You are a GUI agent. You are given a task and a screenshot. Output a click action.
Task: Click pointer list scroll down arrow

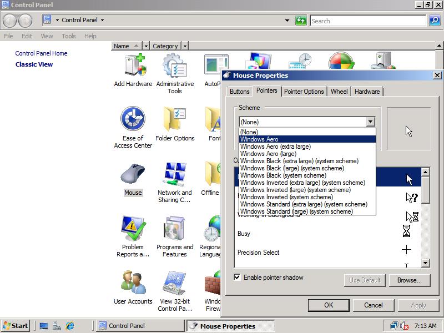click(425, 263)
